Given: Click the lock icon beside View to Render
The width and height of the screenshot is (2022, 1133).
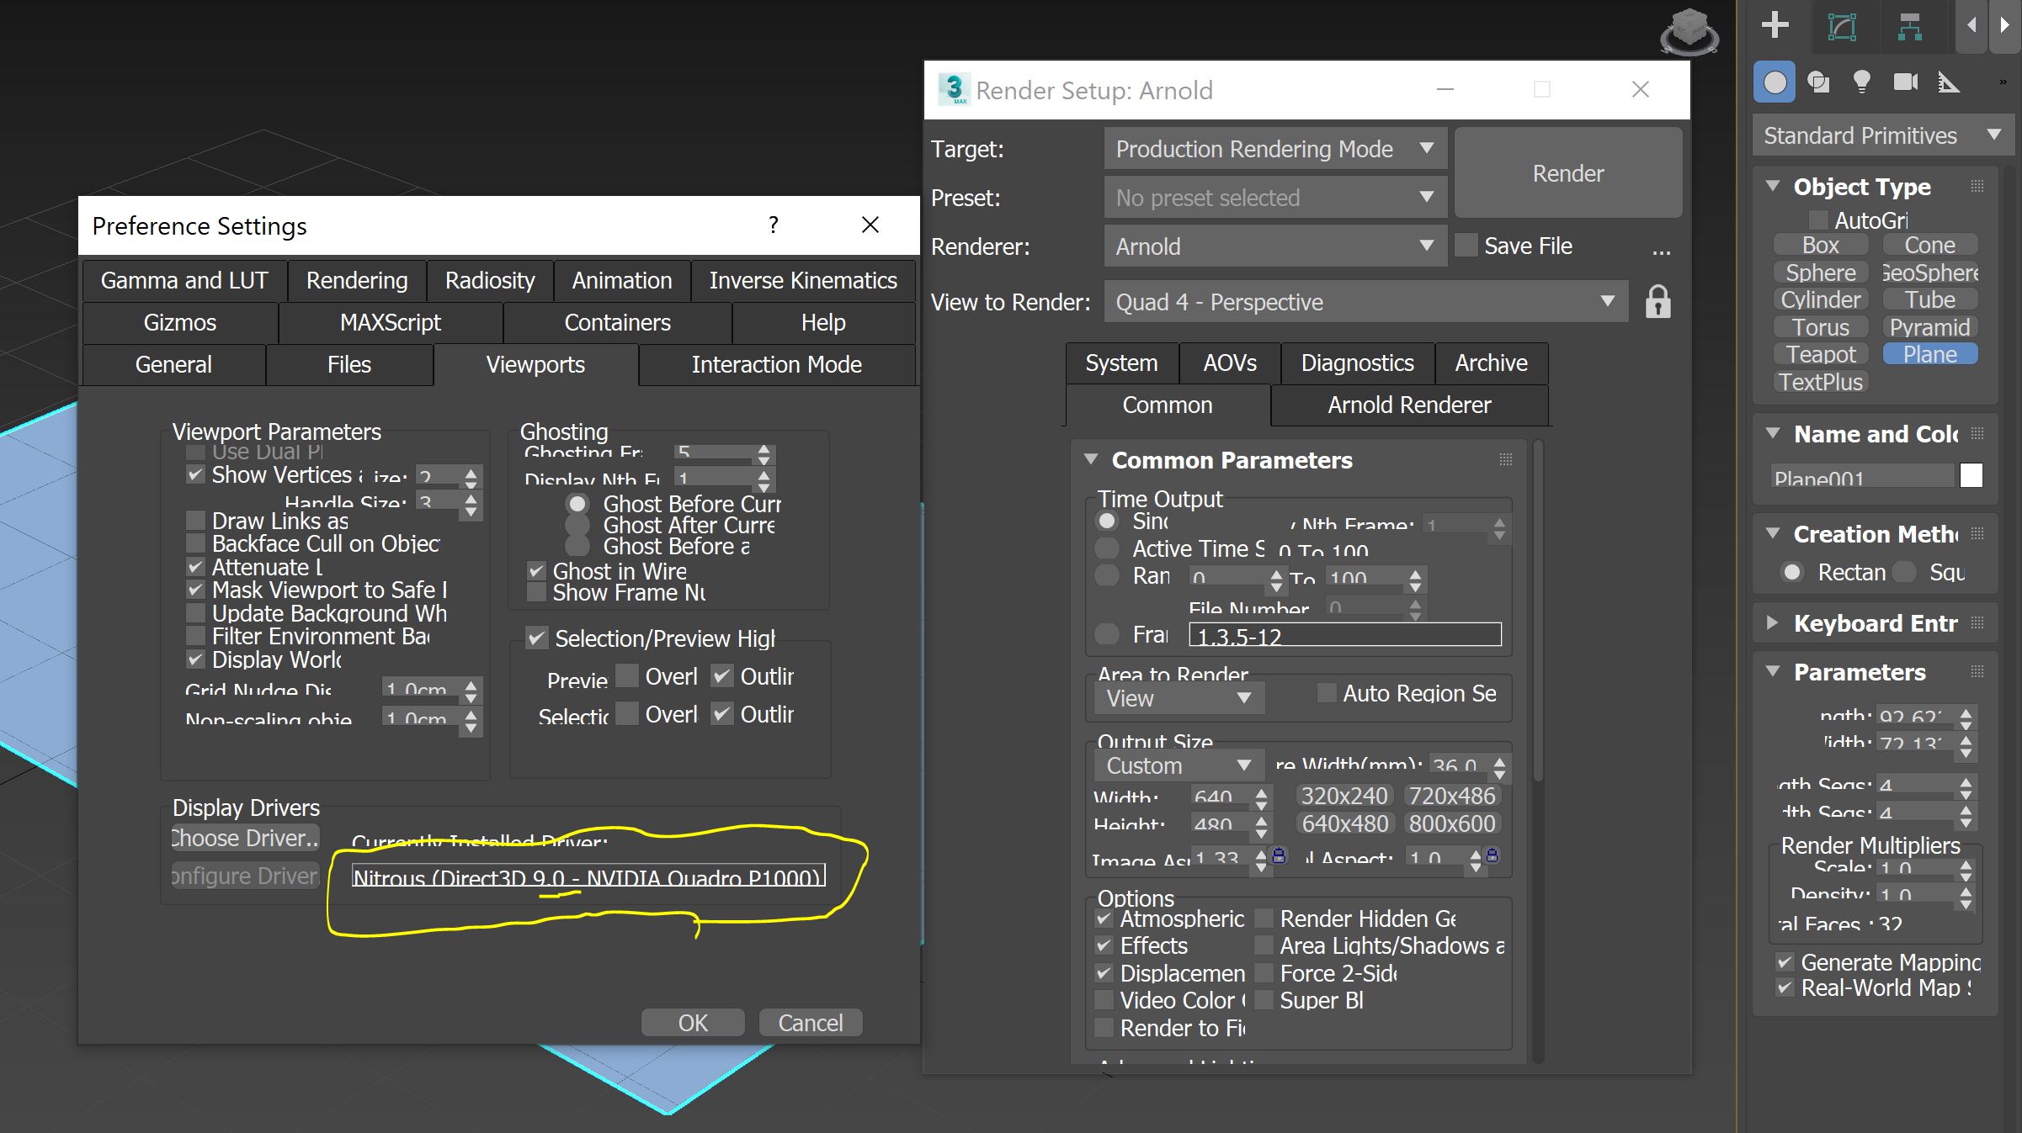Looking at the screenshot, I should pos(1658,301).
